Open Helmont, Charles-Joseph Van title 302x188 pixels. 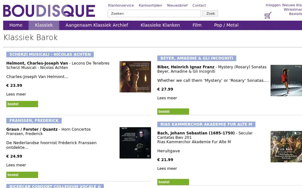click(37, 63)
